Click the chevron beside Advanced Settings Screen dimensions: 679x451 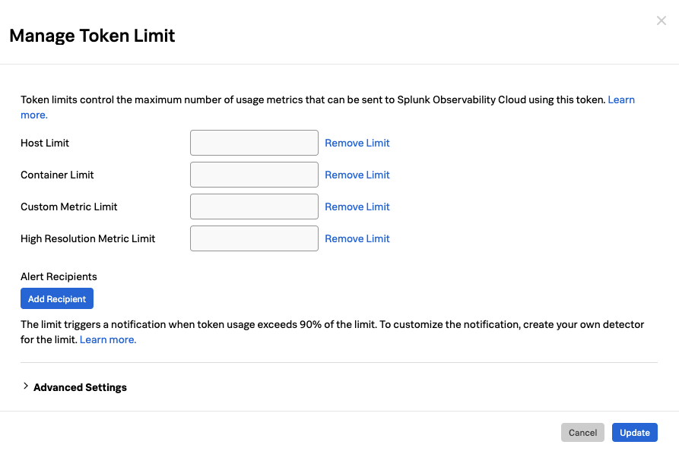coord(25,387)
